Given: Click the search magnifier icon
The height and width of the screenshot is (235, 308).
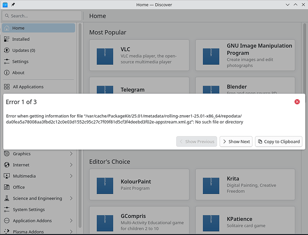Looking at the screenshot, I should click(7, 16).
